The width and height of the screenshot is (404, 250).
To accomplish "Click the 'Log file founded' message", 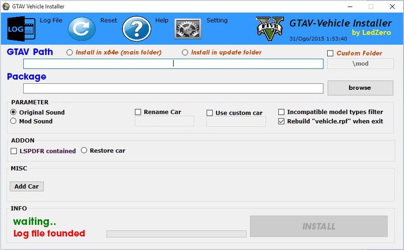I will 49,233.
